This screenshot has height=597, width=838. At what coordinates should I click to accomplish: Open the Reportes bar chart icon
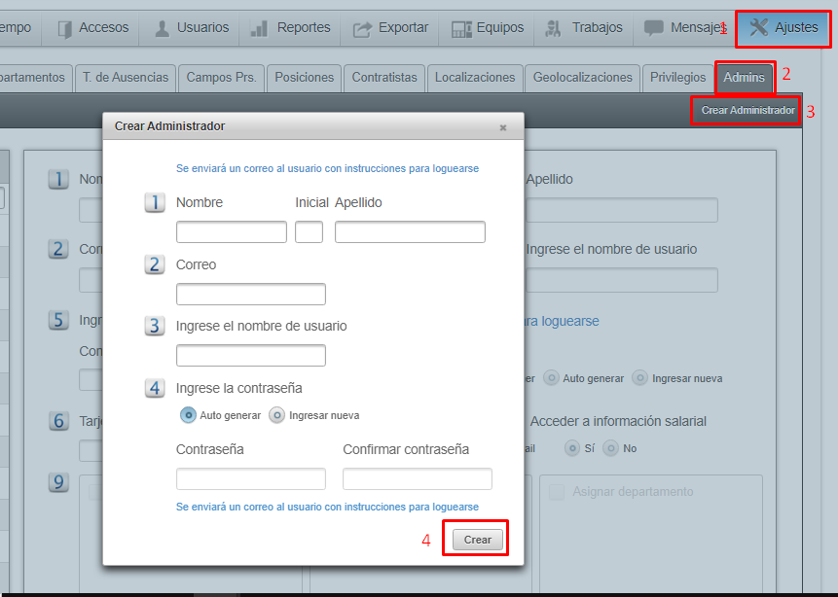260,28
